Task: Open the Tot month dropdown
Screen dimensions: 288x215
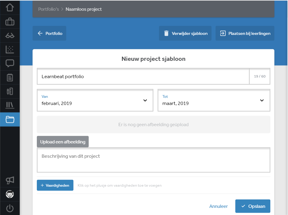Action: [214, 100]
